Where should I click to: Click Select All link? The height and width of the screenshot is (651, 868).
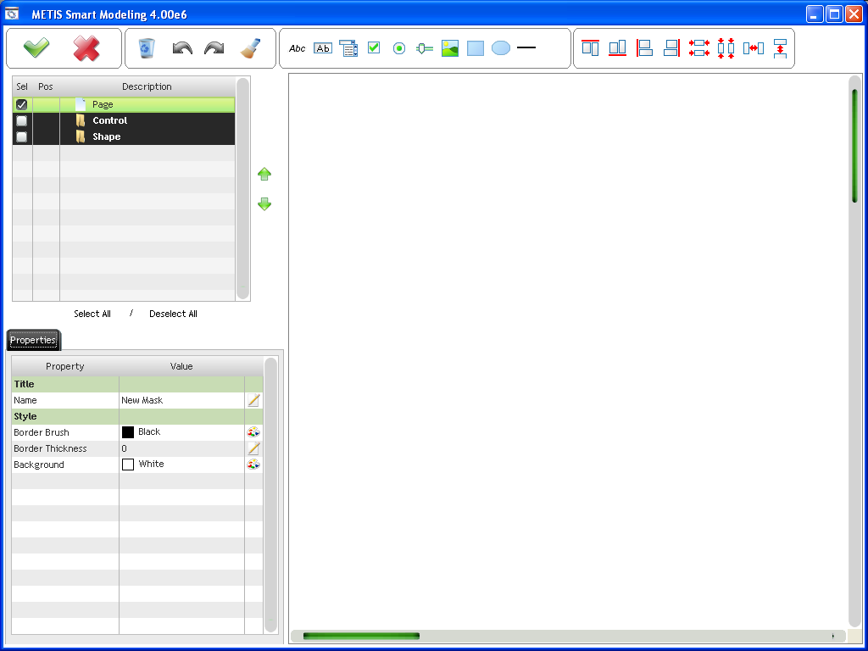pyautogui.click(x=92, y=314)
